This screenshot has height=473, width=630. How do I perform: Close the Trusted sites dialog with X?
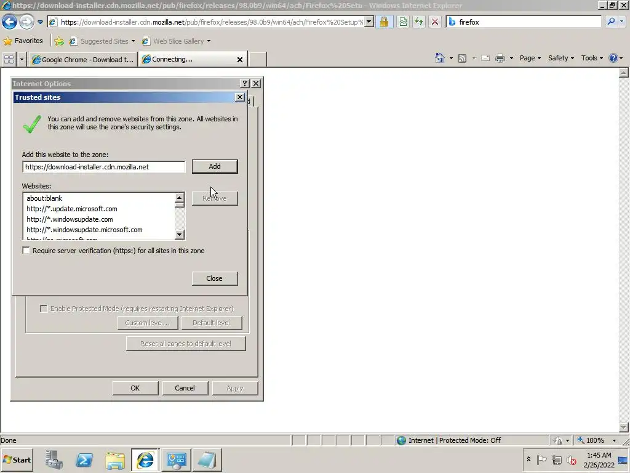coord(240,97)
